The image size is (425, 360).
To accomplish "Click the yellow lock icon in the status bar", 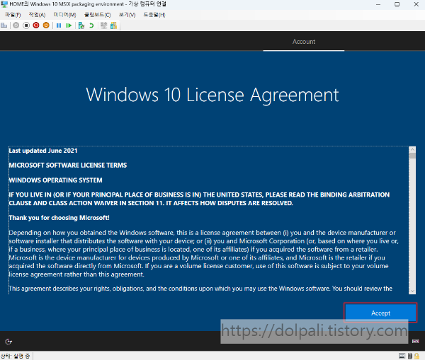I will pyautogui.click(x=416, y=356).
